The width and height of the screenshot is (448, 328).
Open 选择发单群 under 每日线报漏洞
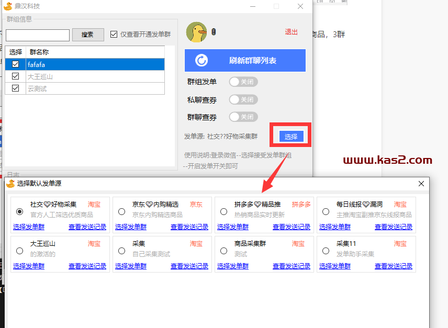tap(335, 227)
